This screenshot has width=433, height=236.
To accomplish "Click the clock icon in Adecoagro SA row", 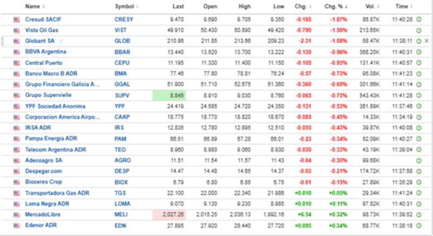I will tap(418, 160).
